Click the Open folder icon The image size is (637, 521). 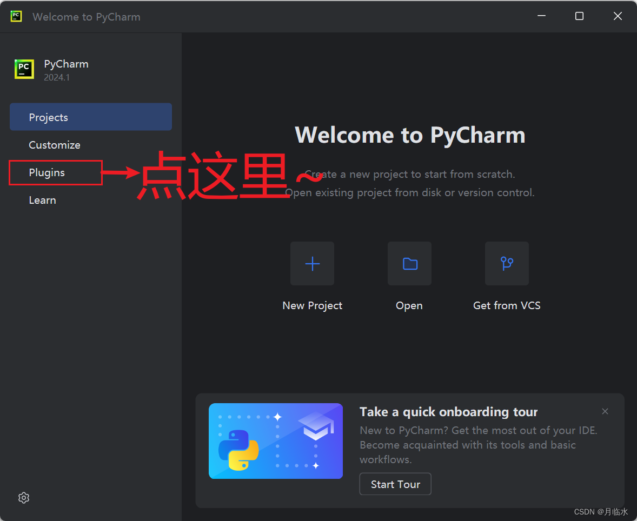409,264
